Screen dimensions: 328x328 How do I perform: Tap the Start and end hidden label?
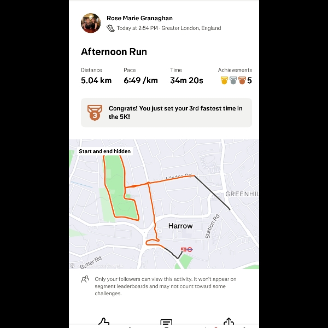104,151
